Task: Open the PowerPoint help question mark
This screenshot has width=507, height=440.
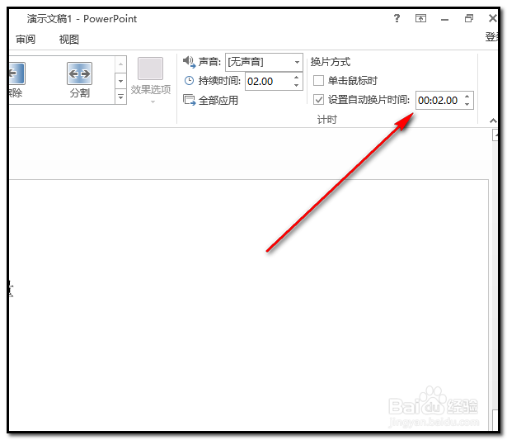Action: 397,18
